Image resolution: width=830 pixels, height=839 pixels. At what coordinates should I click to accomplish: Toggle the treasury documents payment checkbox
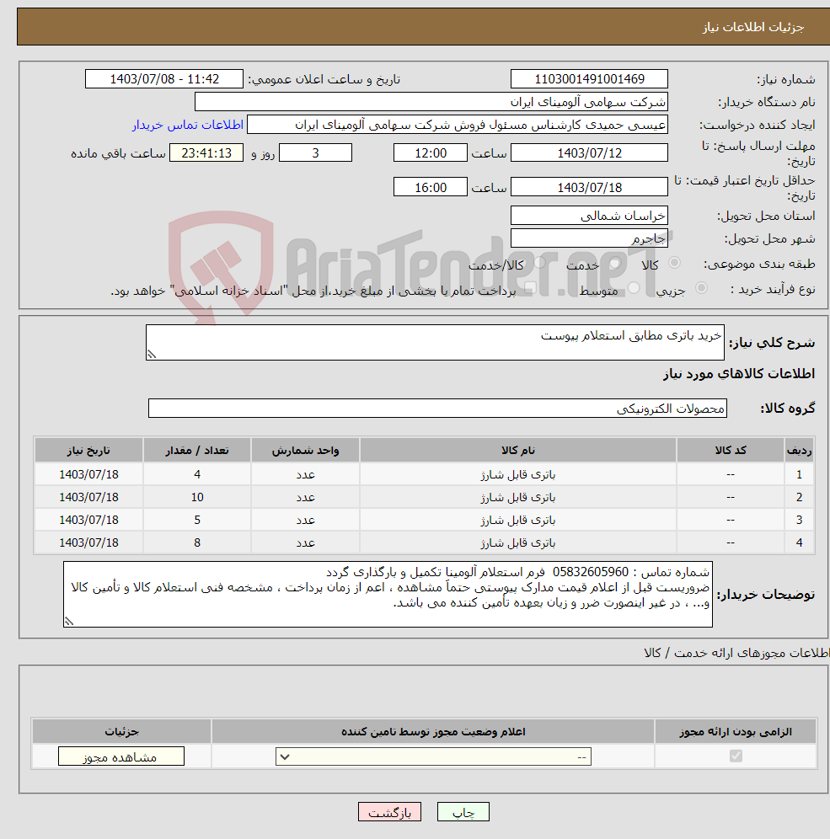(530, 289)
